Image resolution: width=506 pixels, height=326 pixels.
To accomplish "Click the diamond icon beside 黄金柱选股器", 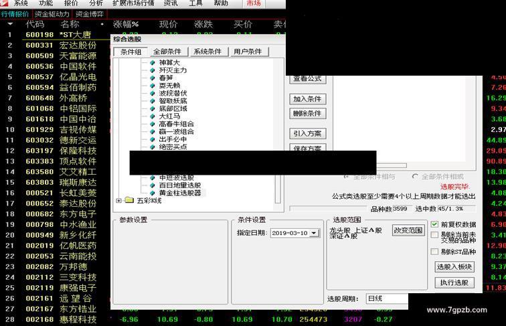I will point(153,193).
